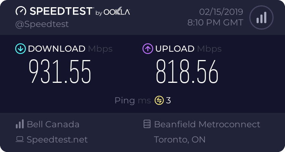This screenshot has width=285, height=152.
Task: Click the yellow ping icon
Action: [159, 101]
